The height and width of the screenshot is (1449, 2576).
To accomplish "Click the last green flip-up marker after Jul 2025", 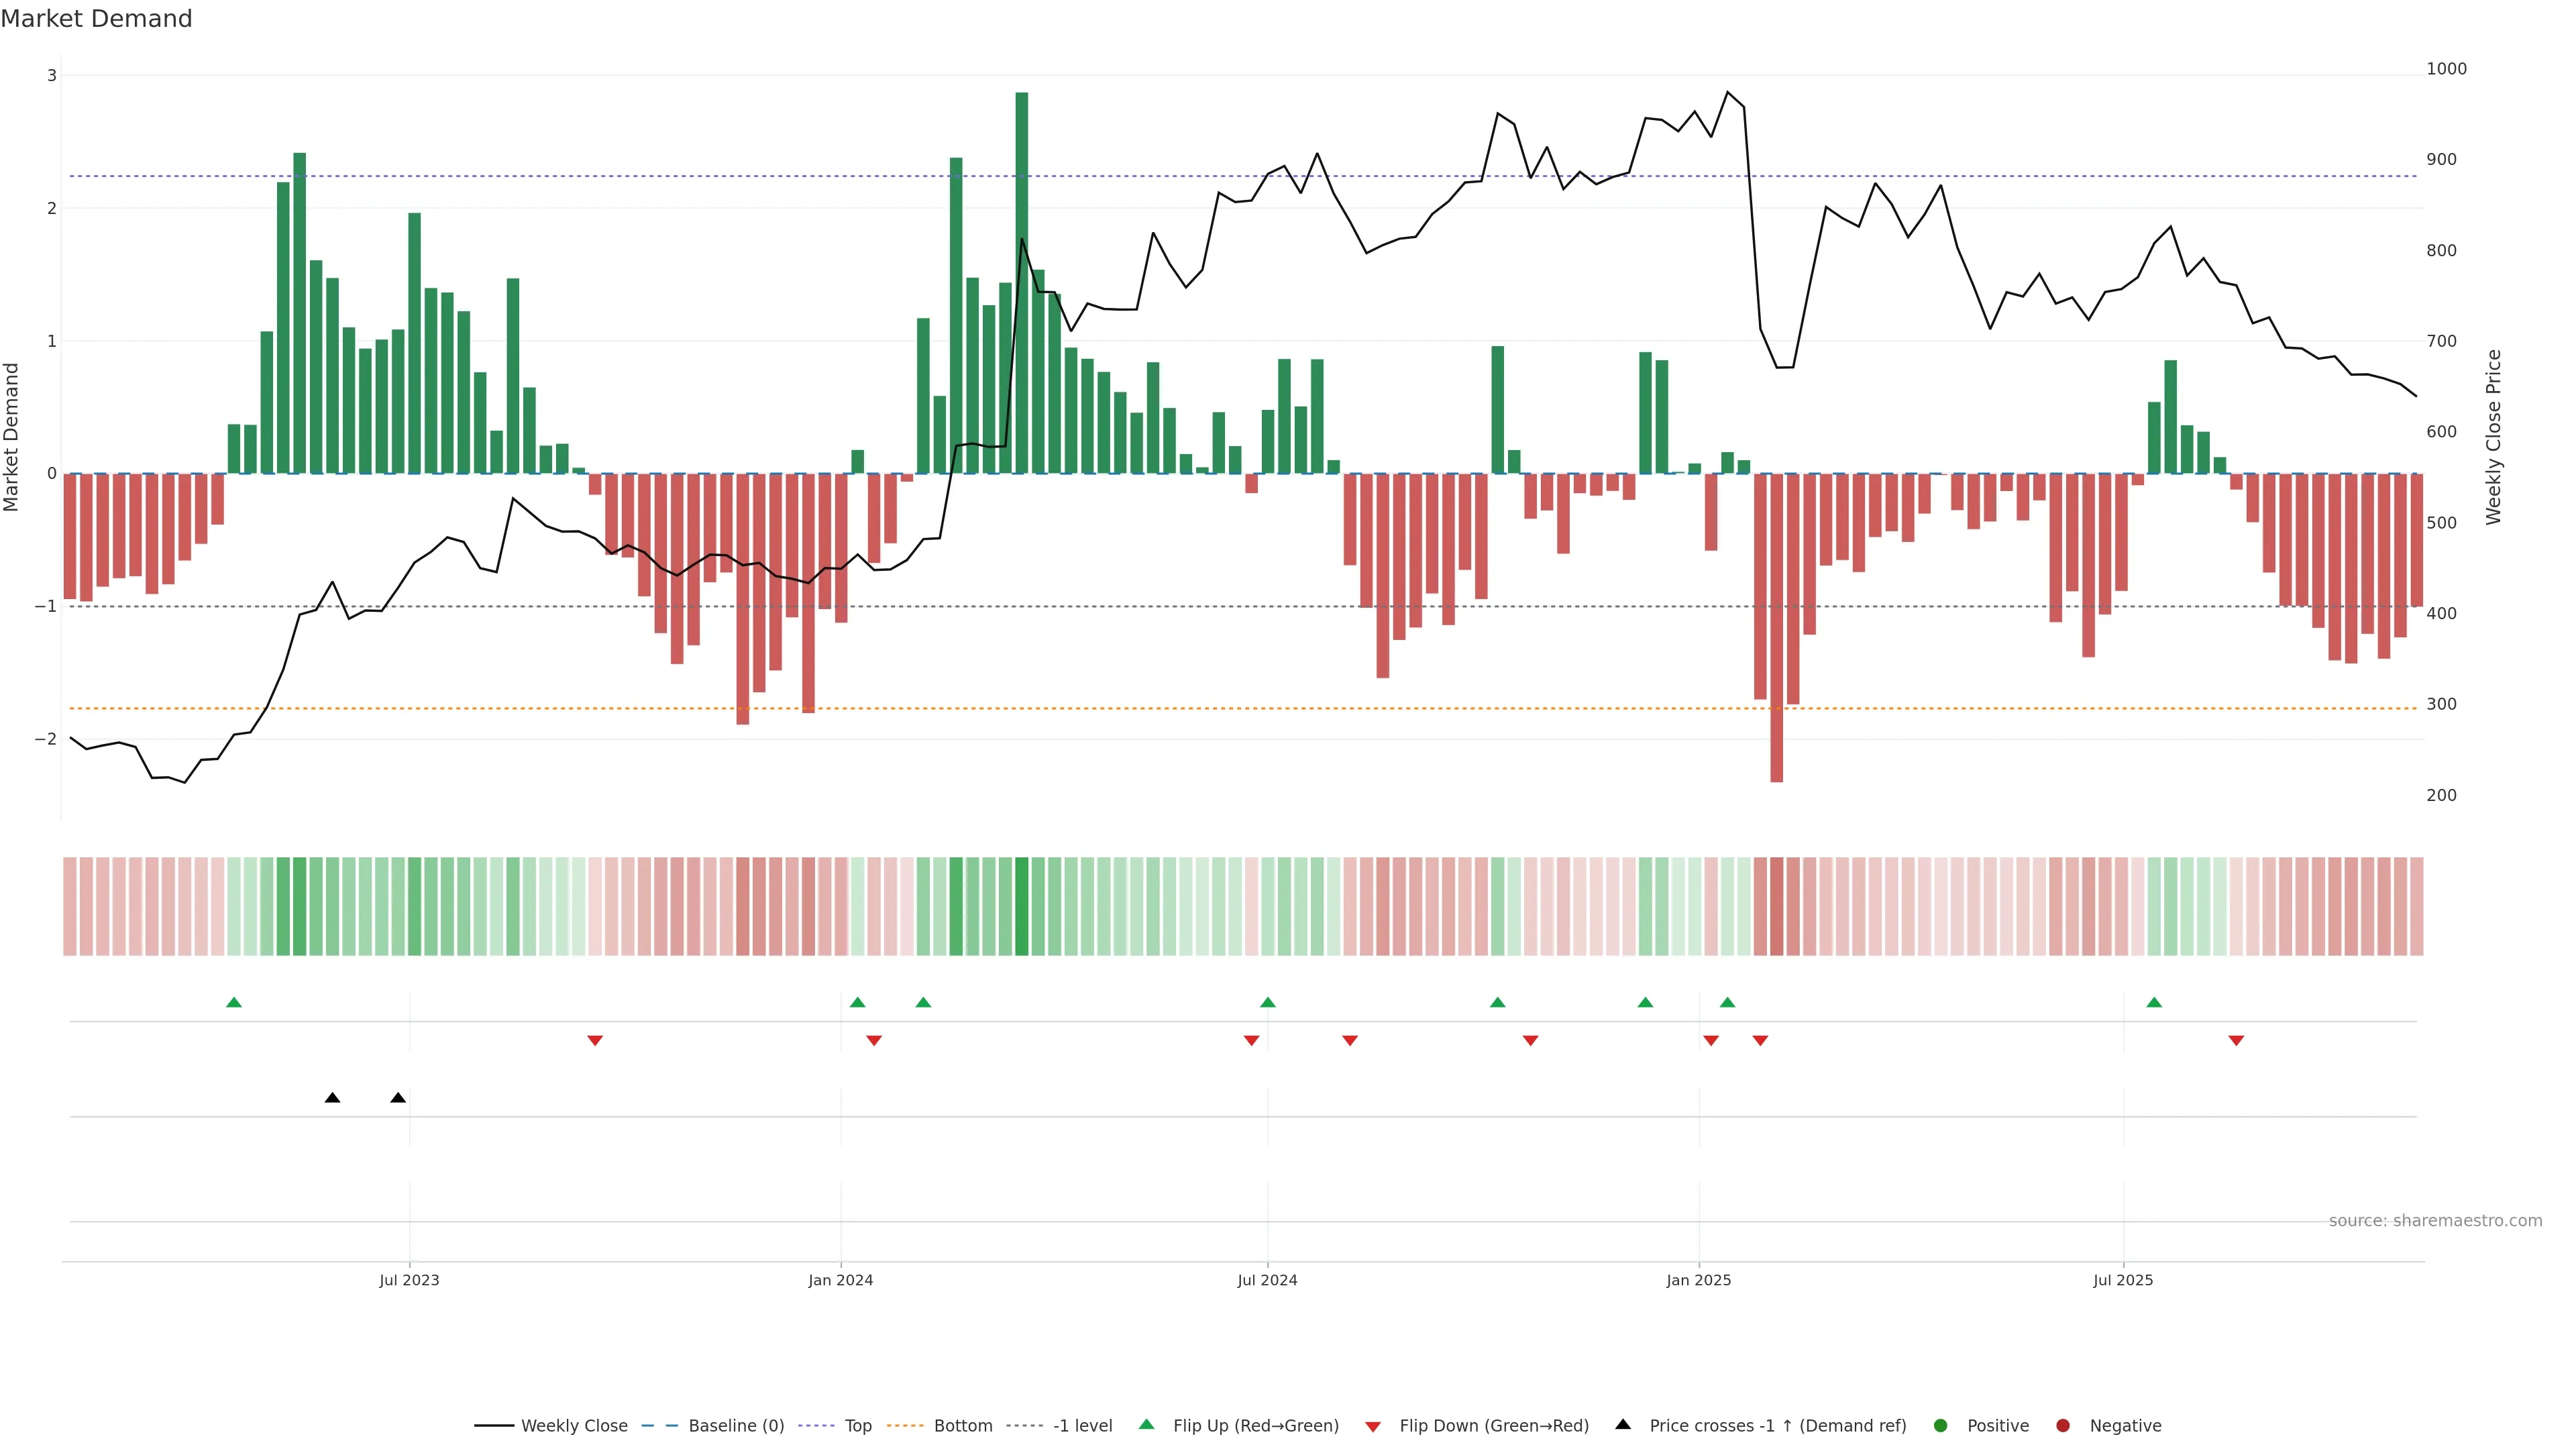I will [2154, 1002].
